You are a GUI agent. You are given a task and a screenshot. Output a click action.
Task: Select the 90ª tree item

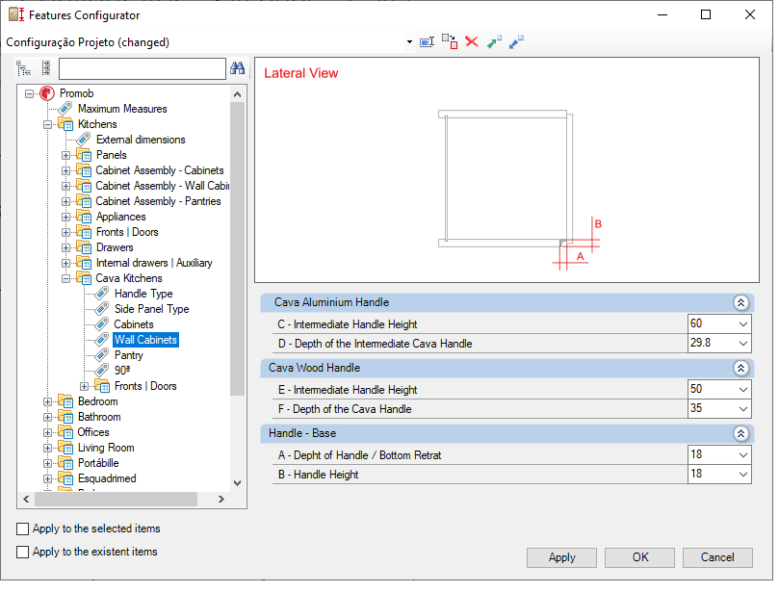[122, 370]
